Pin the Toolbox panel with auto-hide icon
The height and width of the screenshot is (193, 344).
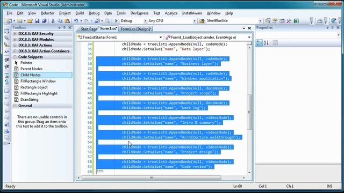coord(64,27)
